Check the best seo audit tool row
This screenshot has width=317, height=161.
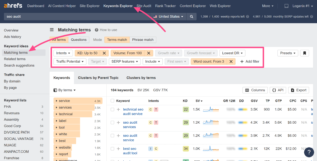(x=113, y=149)
